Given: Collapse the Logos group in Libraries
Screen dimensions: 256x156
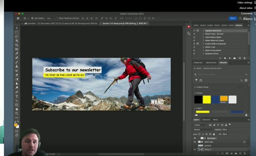Looking at the screenshot, I should click(195, 108).
